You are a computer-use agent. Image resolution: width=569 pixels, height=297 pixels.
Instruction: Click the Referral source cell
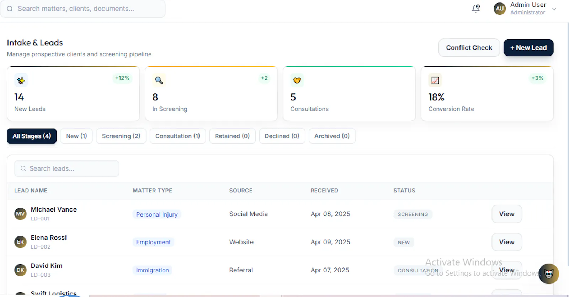241,270
